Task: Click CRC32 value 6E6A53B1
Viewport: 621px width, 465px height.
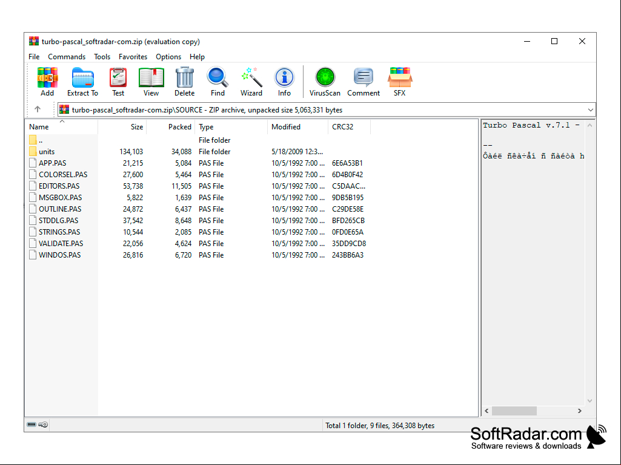Action: pos(347,163)
